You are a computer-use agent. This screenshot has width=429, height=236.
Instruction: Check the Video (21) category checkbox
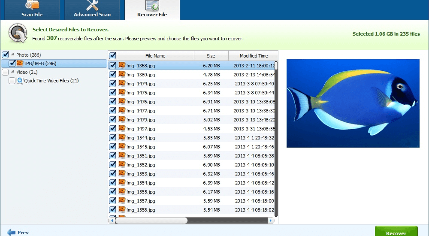click(x=5, y=72)
